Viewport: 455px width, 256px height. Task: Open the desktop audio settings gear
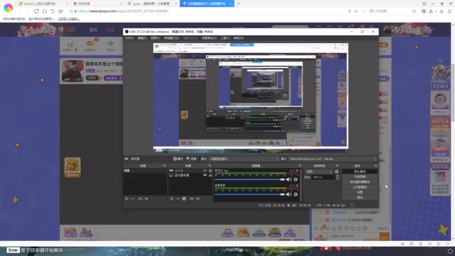click(x=296, y=194)
